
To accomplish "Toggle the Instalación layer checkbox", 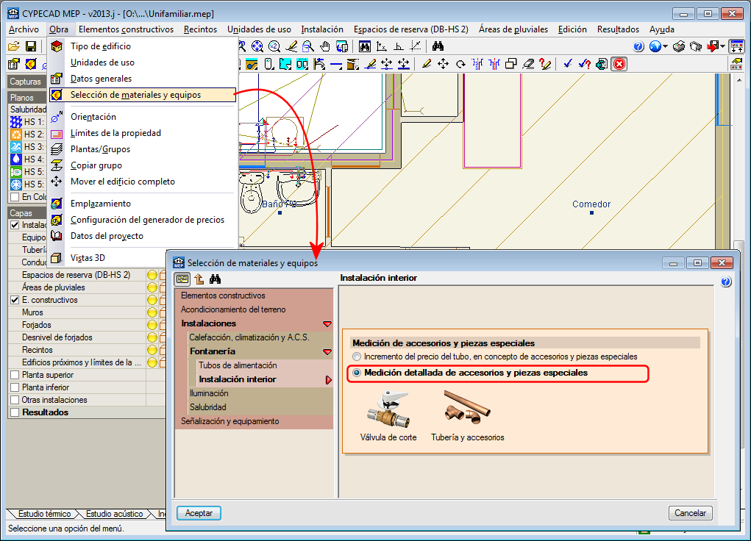I will point(15,225).
